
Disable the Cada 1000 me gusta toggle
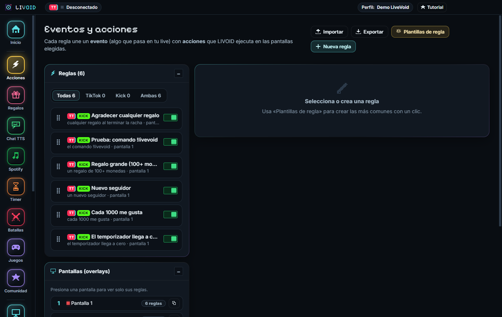[171, 215]
